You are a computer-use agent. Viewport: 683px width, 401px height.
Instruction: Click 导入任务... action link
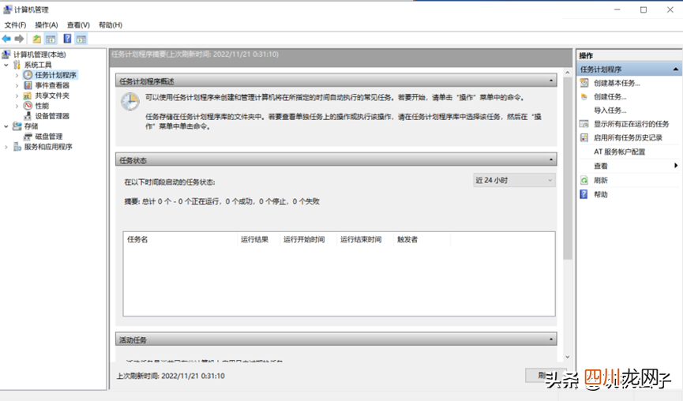tap(610, 111)
